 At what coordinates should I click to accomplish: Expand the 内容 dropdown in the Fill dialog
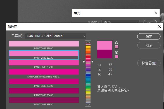pyautogui.click(x=120, y=22)
